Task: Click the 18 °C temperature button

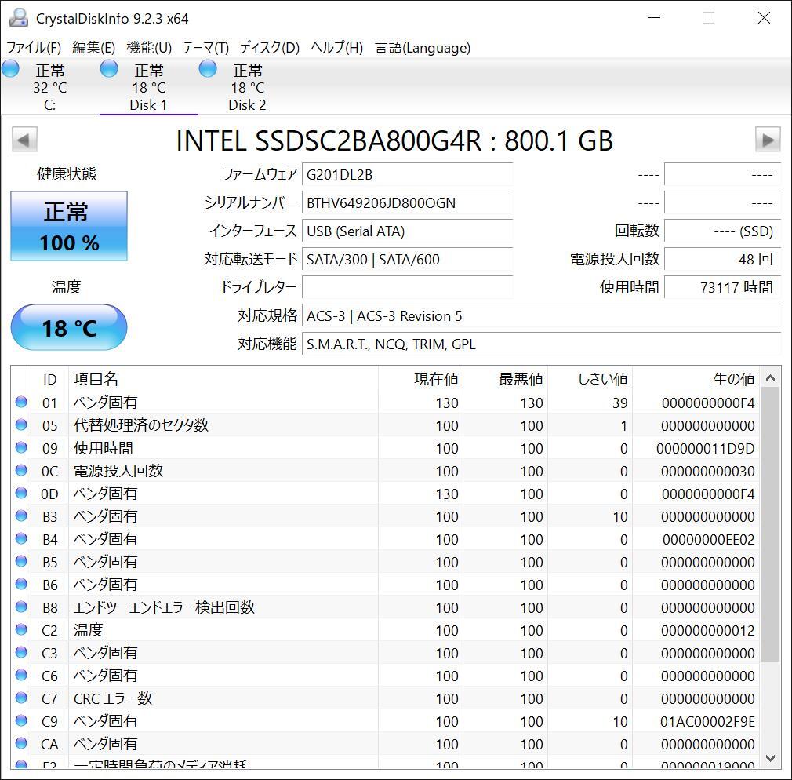Action: pos(69,327)
